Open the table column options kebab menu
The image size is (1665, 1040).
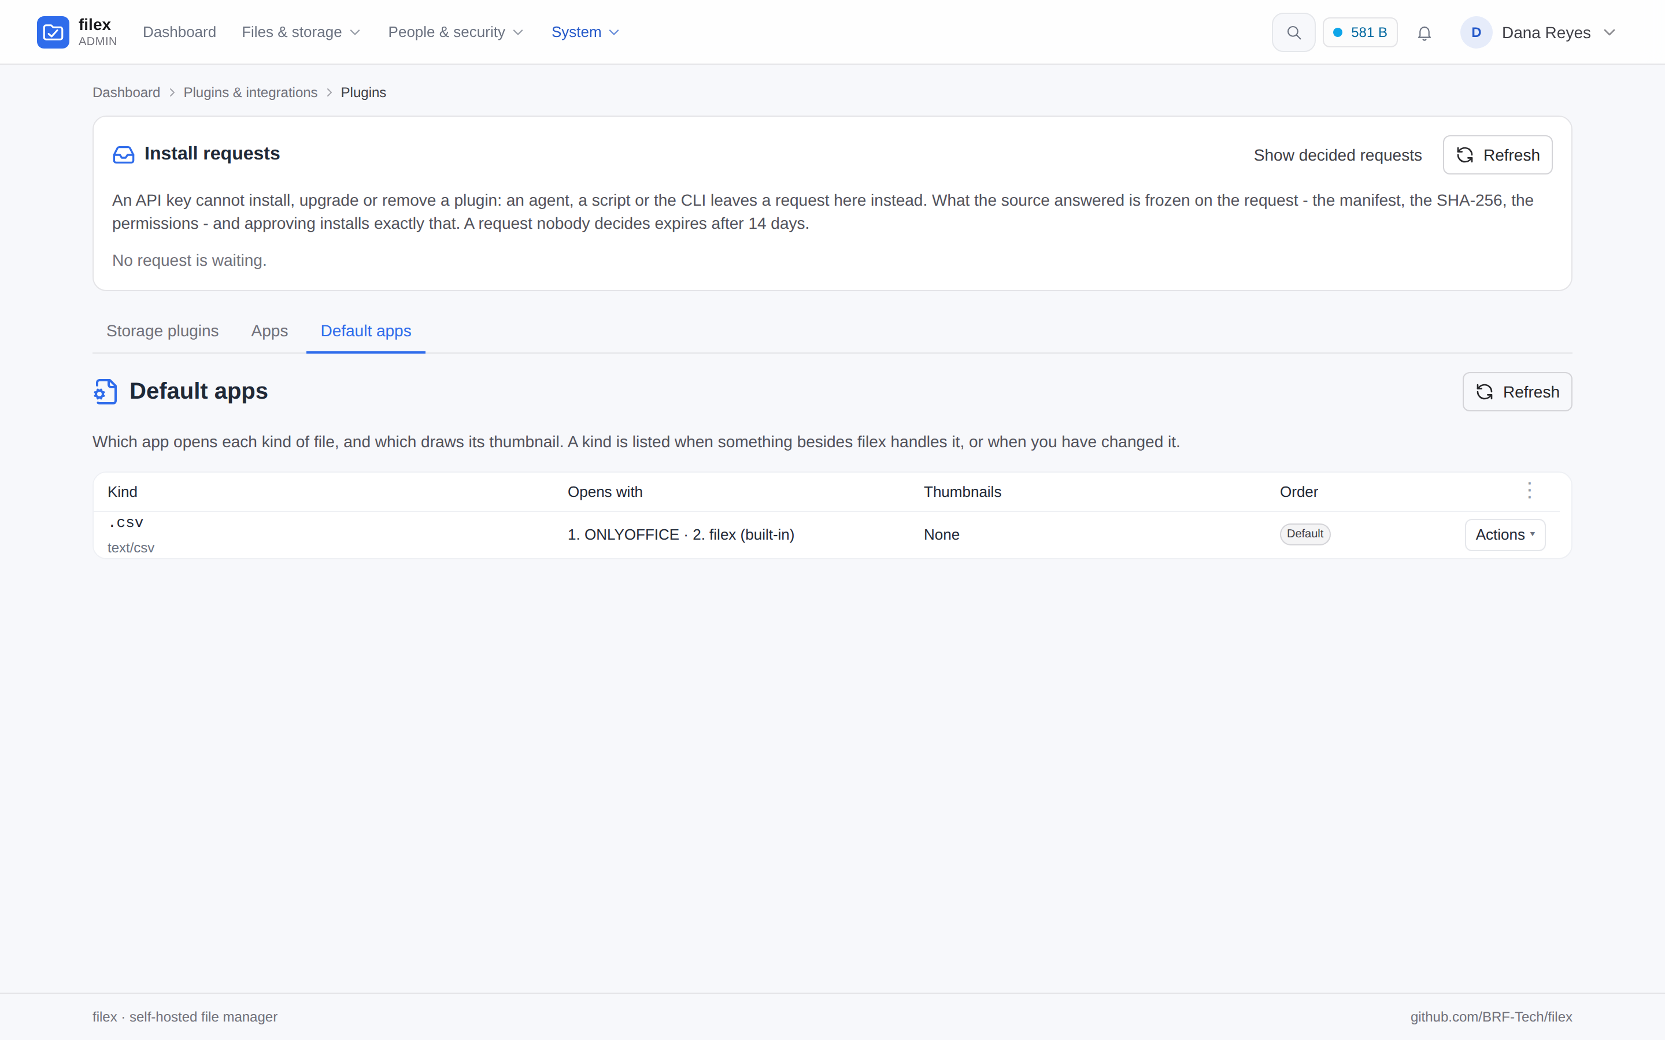(1530, 491)
